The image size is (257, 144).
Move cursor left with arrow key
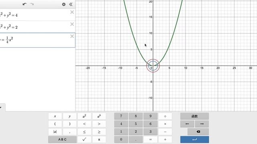pyautogui.click(x=187, y=124)
